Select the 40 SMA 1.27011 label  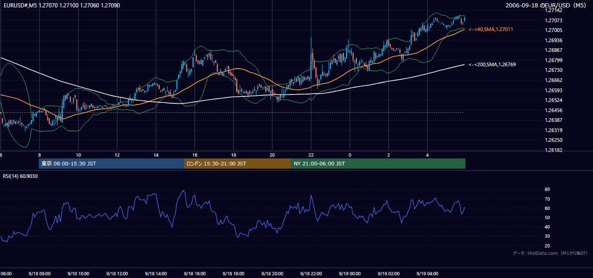491,29
